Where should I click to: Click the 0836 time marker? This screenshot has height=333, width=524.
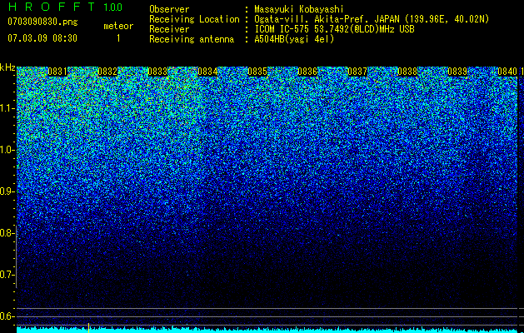307,72
